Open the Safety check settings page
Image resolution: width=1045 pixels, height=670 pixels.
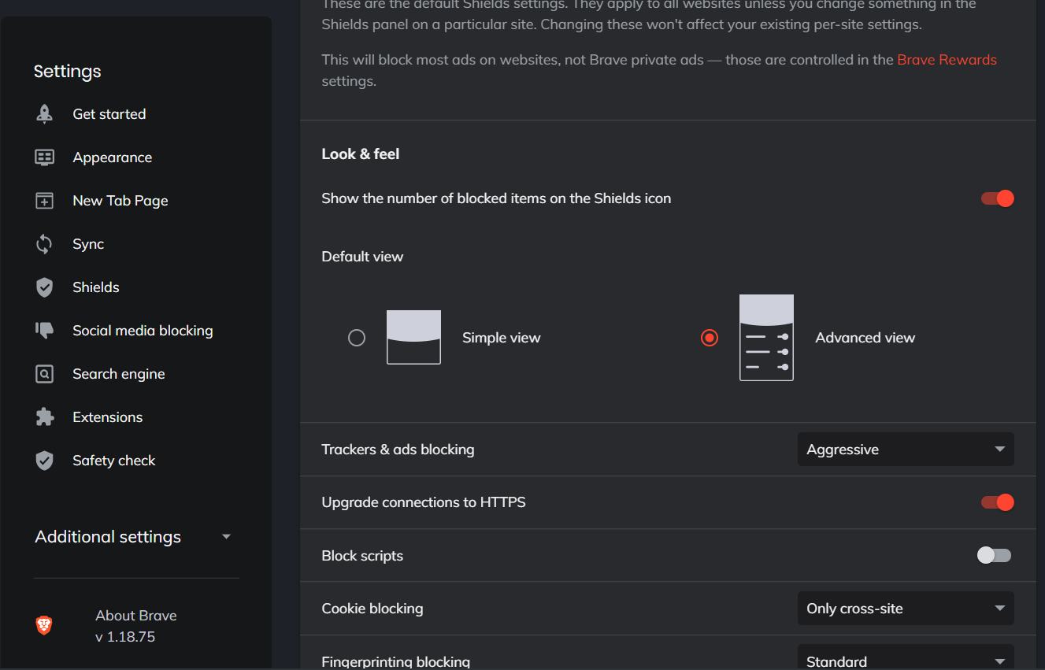click(x=114, y=461)
